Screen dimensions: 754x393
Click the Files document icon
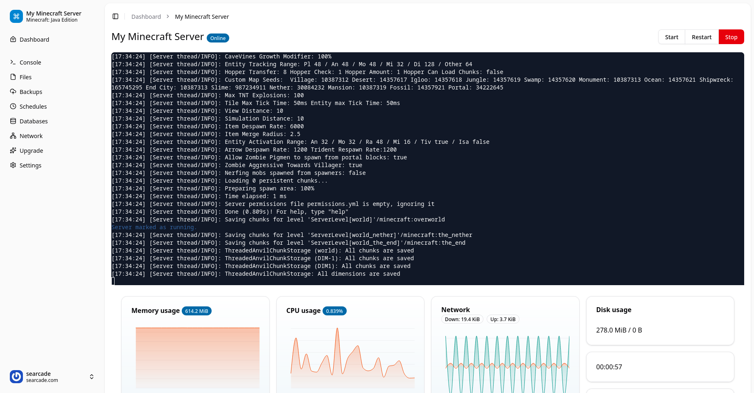(13, 77)
